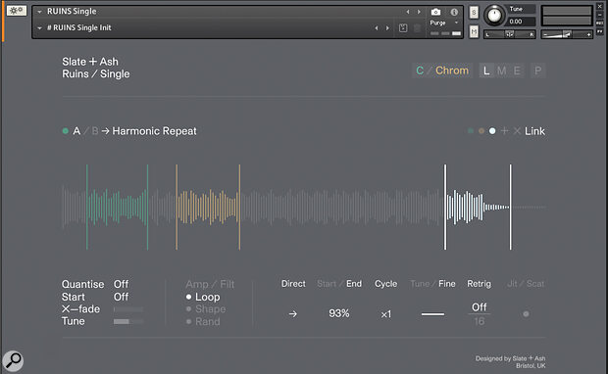Select previous instrument arrow beside RUINS Single
This screenshot has height=374, width=608.
408,12
